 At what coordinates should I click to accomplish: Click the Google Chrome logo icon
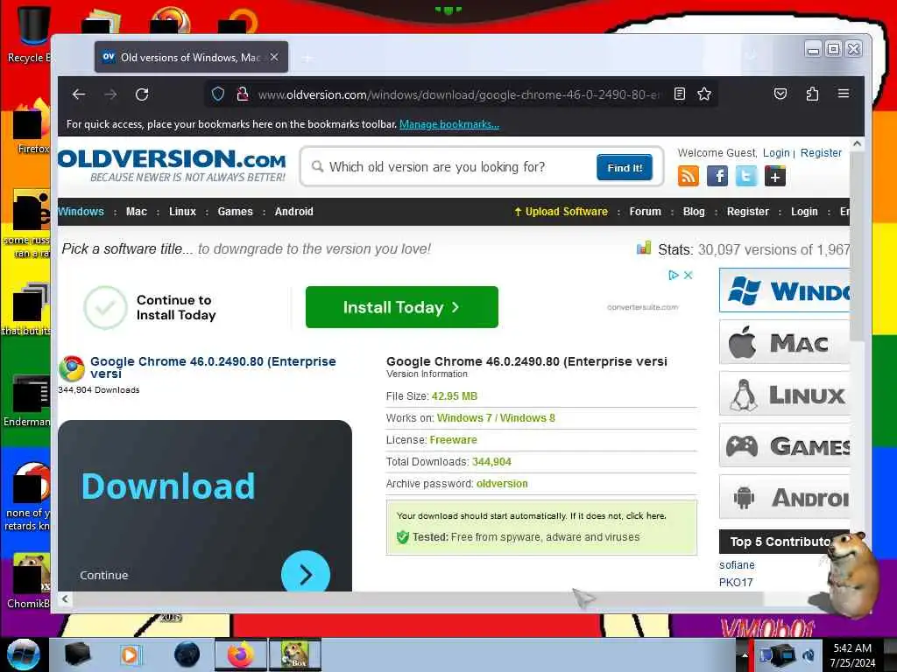[72, 368]
